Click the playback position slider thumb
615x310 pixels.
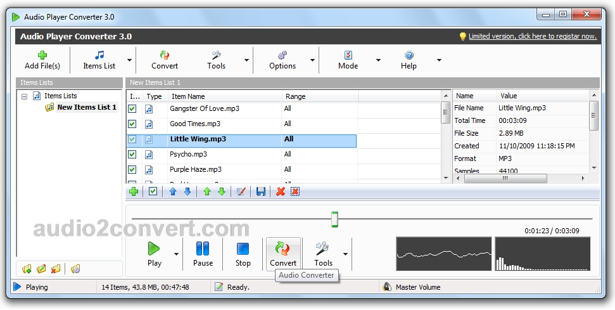[x=334, y=219]
